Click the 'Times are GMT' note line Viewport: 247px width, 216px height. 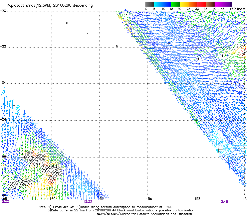click(x=105, y=207)
